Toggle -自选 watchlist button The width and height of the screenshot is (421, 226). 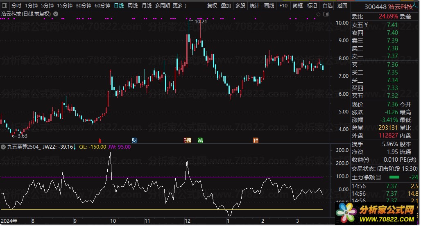tap(326, 6)
